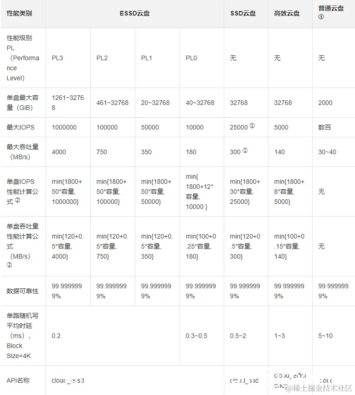Click the 单盘IOPS性能计算公式 row label

tap(23, 192)
